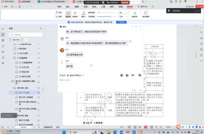Screen dimensions: 204x134
Task: Click the 添加书签 add bookmark button
Action: (15, 39)
